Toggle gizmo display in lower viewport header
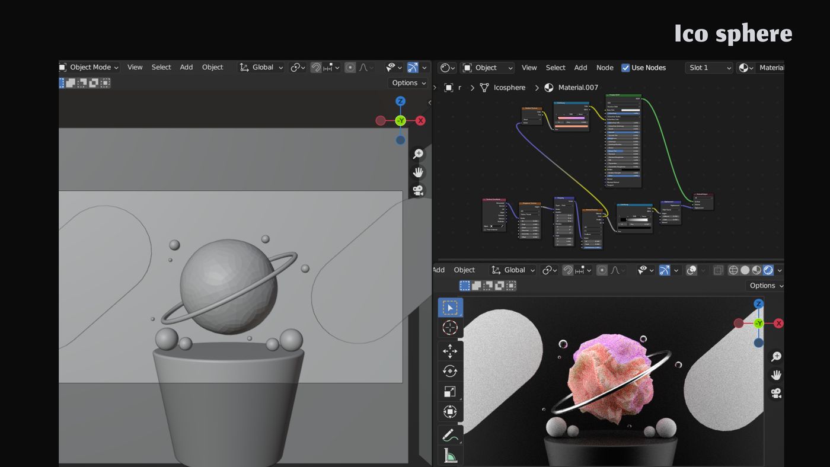 click(x=665, y=270)
